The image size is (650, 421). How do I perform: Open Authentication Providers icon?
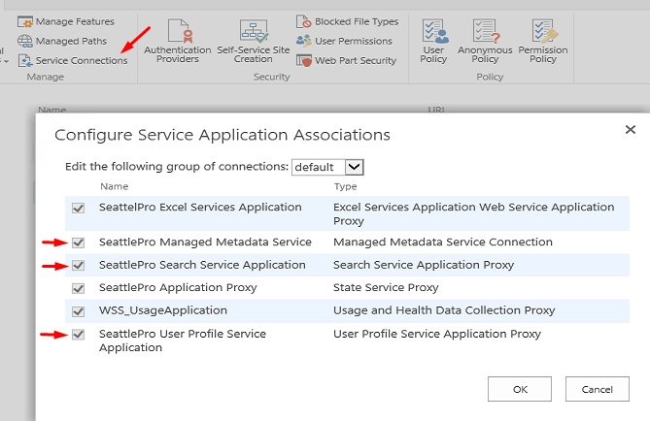181,31
